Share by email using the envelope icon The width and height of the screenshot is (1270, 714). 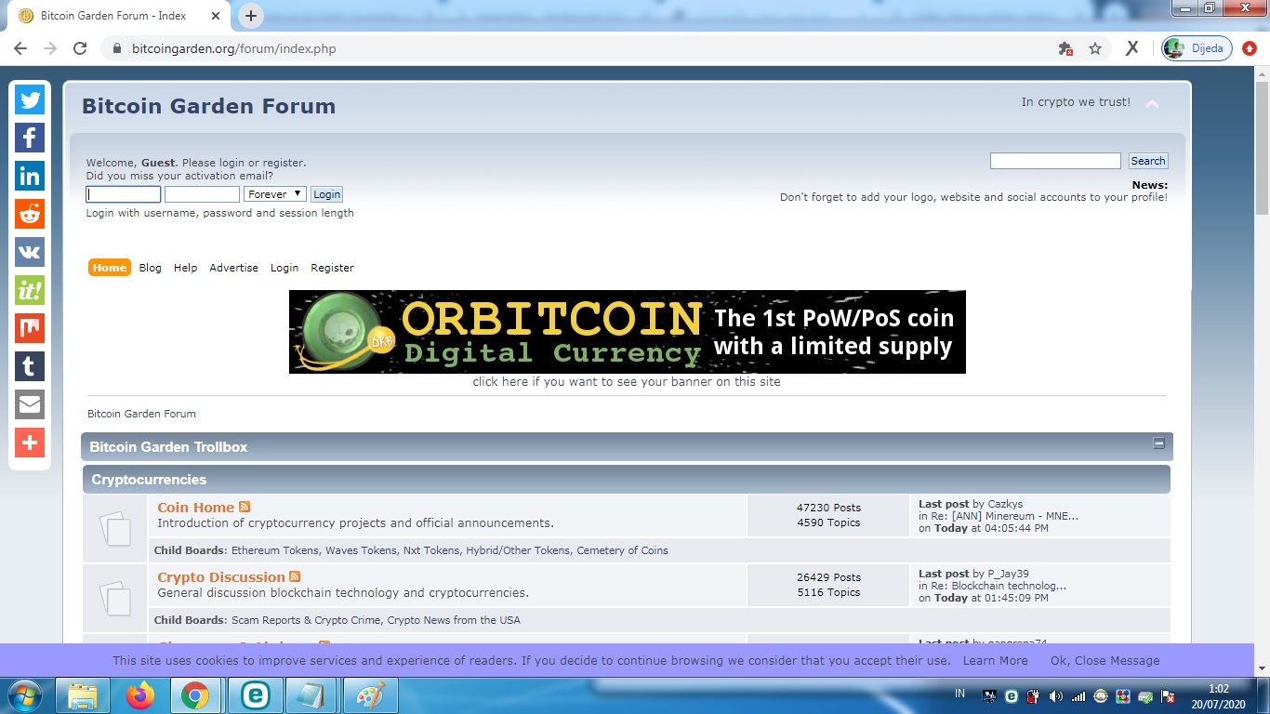30,404
